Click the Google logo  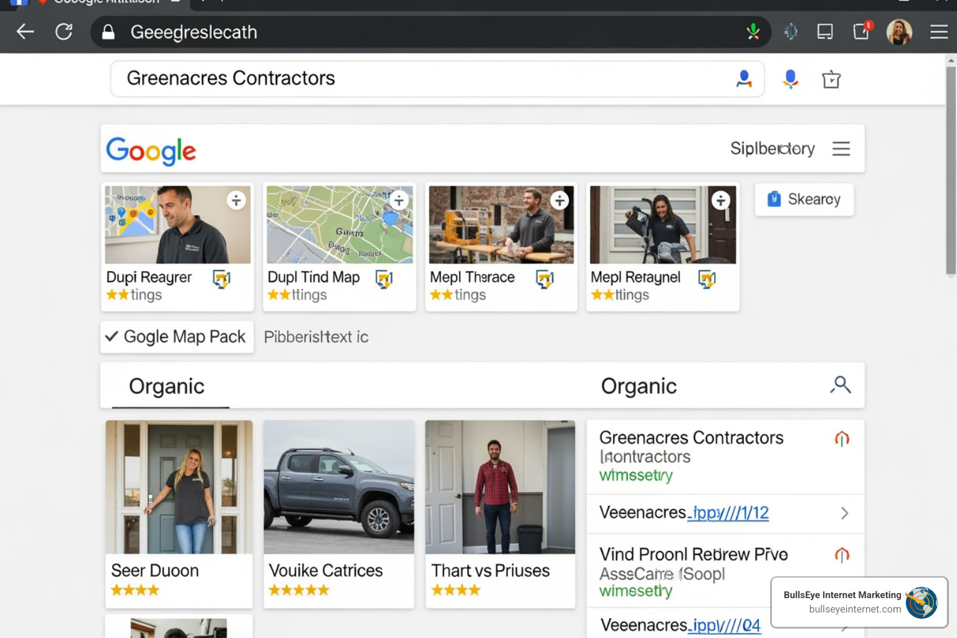(151, 151)
